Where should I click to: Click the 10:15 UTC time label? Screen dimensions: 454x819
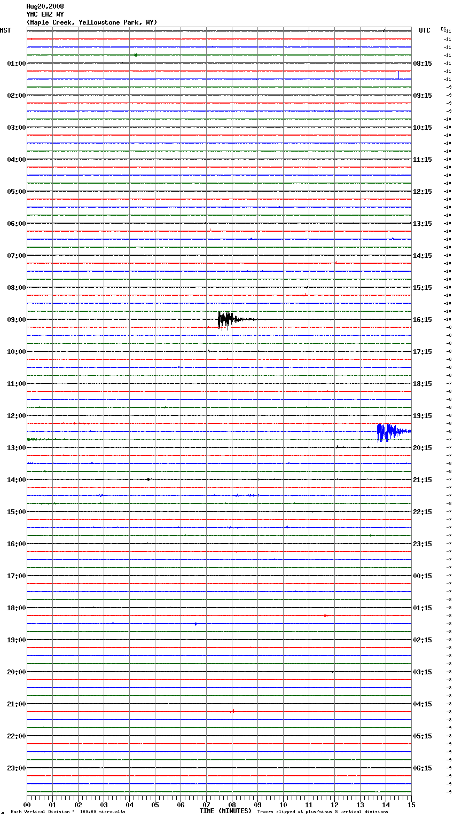(422, 128)
